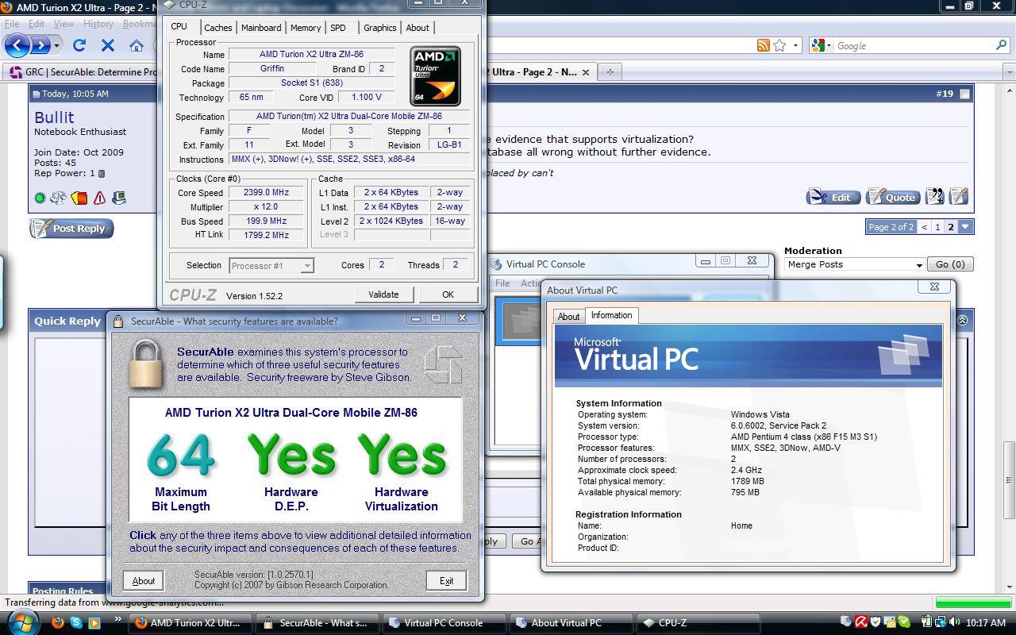Click the reputation scales icon under Bullit
Image resolution: width=1016 pixels, height=635 pixels.
click(x=58, y=198)
